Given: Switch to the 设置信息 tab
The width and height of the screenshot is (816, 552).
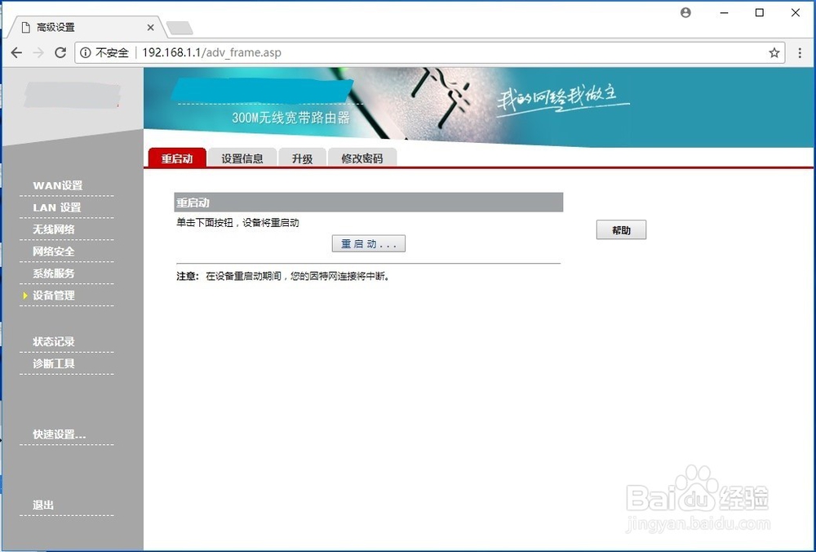Looking at the screenshot, I should click(x=242, y=159).
